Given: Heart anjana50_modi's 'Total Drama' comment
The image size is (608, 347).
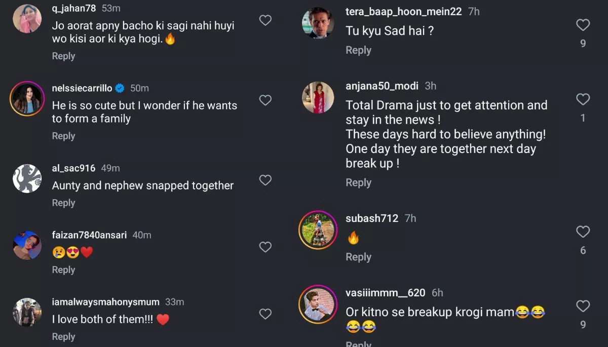Looking at the screenshot, I should [583, 99].
